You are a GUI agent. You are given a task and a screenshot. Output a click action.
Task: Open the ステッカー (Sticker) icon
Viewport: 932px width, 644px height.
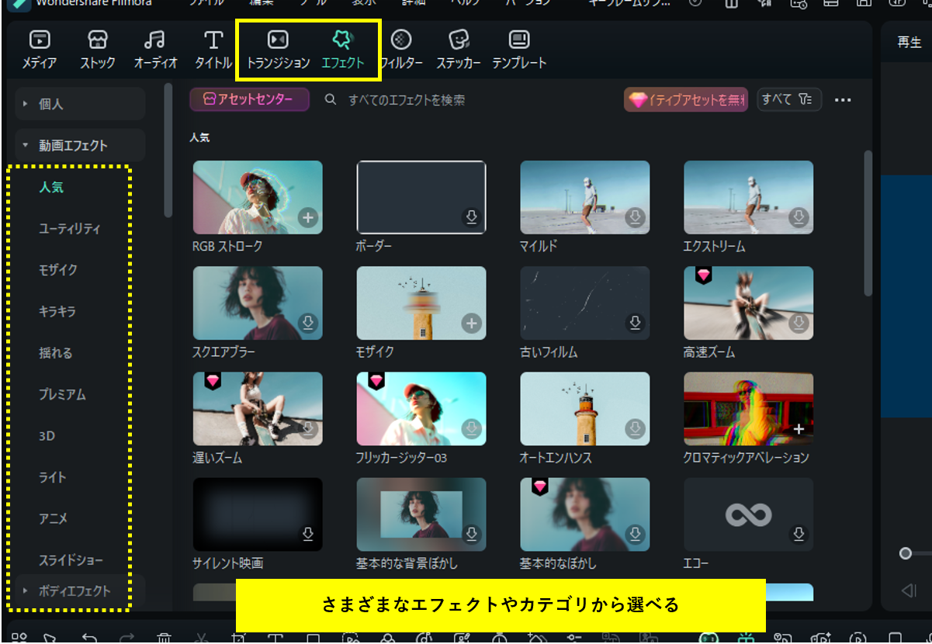(x=459, y=40)
